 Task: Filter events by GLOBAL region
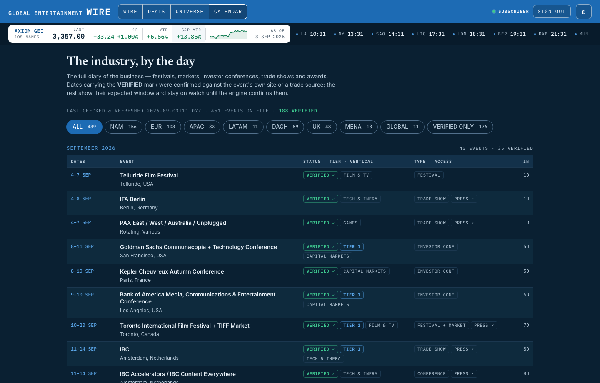pos(402,127)
